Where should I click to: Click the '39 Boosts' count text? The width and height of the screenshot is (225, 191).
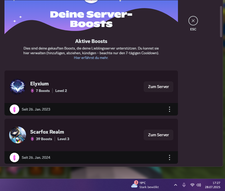click(44, 139)
